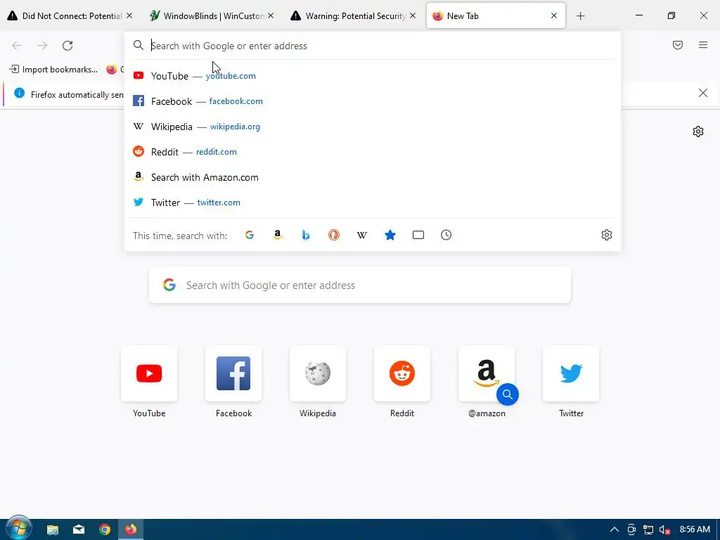The height and width of the screenshot is (540, 720).
Task: Open the Facebook shortcut tile
Action: (233, 373)
